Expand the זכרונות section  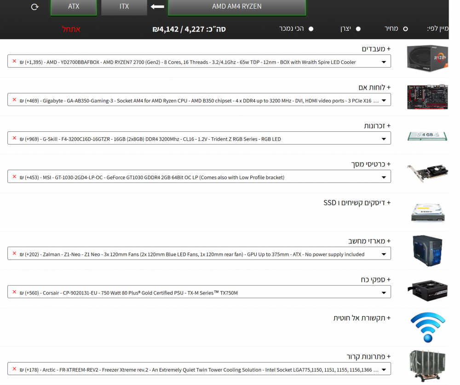pos(377,126)
